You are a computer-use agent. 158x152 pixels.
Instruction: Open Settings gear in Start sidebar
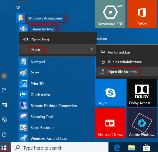(4, 120)
